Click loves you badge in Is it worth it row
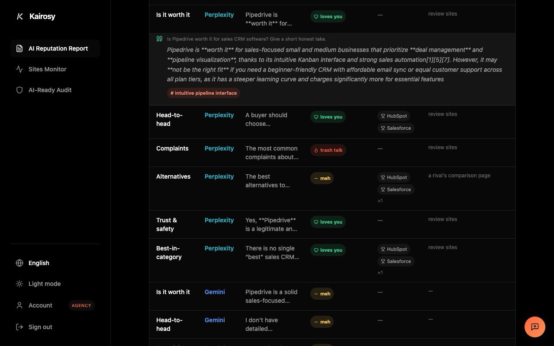The height and width of the screenshot is (346, 554). tap(328, 16)
